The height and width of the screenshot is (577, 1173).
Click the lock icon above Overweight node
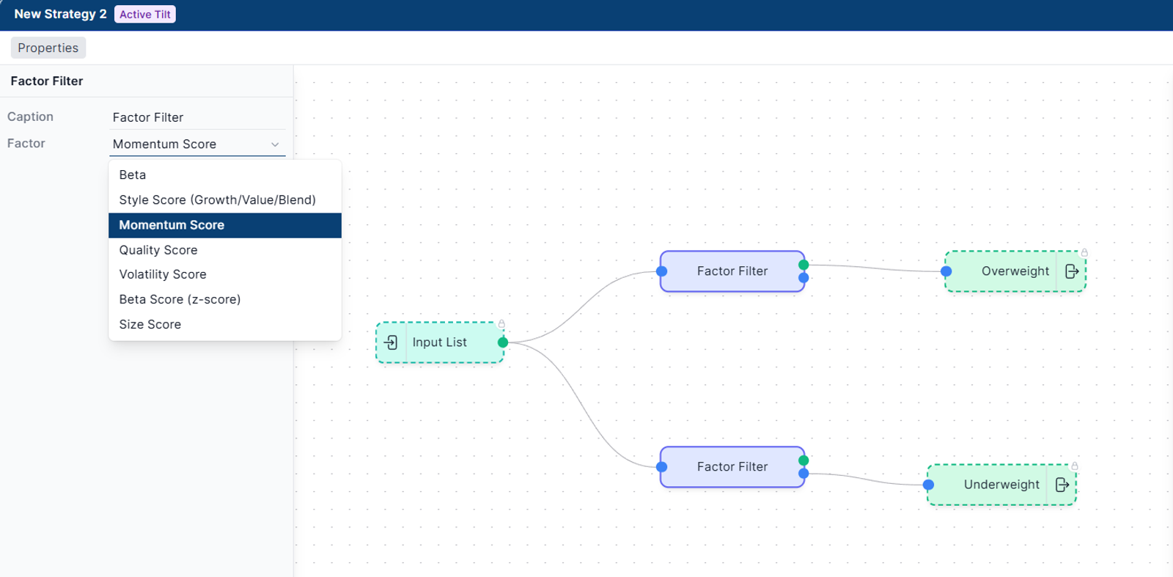[1084, 252]
